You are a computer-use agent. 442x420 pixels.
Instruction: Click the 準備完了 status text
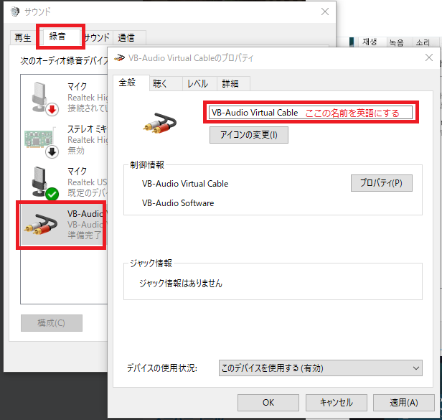click(x=84, y=235)
